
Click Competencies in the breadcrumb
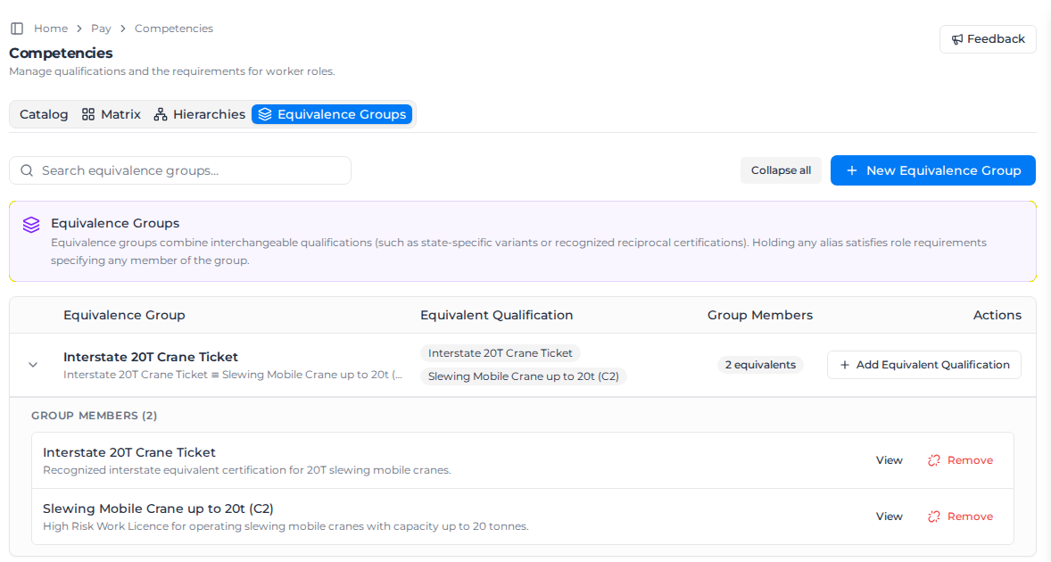click(x=174, y=29)
